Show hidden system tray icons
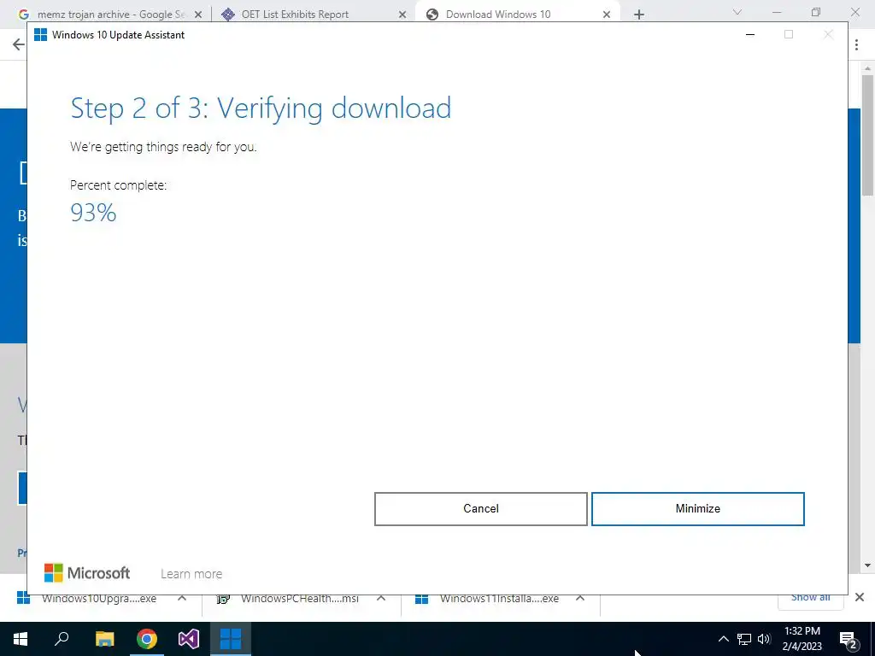 [x=723, y=639]
